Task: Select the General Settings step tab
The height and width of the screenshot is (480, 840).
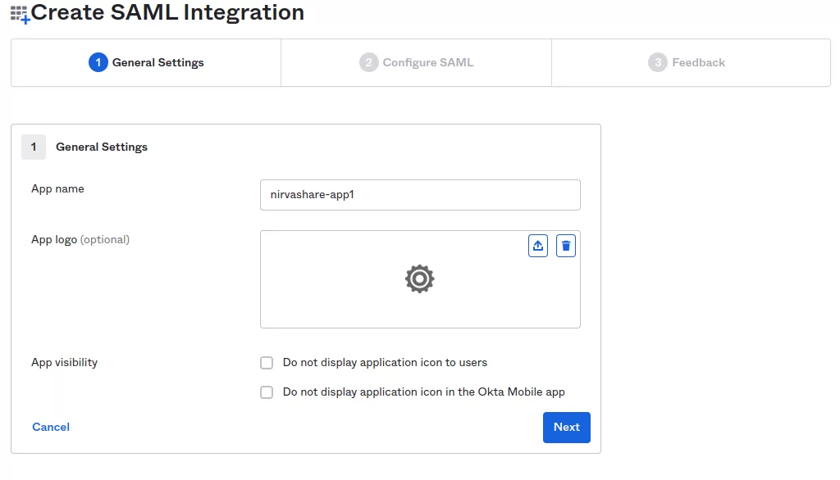Action: coord(144,61)
